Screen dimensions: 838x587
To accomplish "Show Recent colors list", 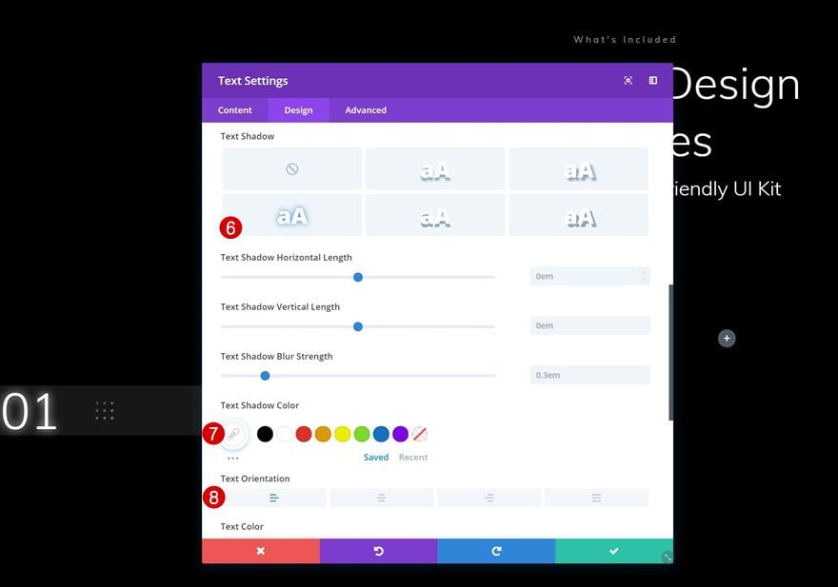I will (x=412, y=458).
